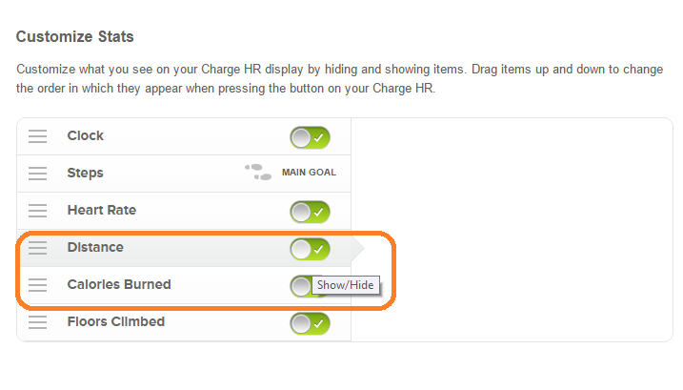Select the Distance stat row label

pyautogui.click(x=95, y=247)
